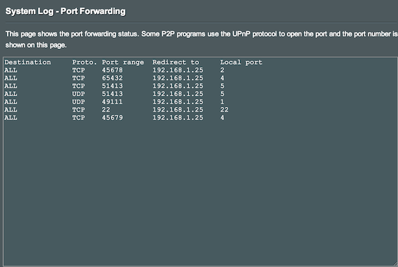Click port 45679 in the last row
This screenshot has width=398, height=267.
(112, 117)
